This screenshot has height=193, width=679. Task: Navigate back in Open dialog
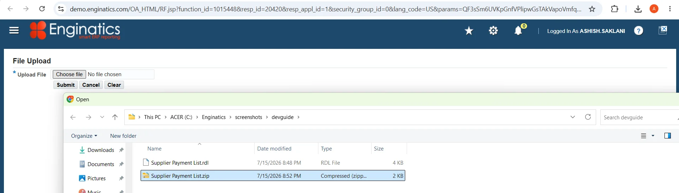click(x=73, y=117)
